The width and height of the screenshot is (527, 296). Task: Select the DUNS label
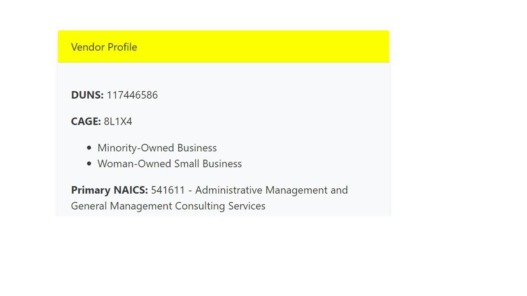87,95
